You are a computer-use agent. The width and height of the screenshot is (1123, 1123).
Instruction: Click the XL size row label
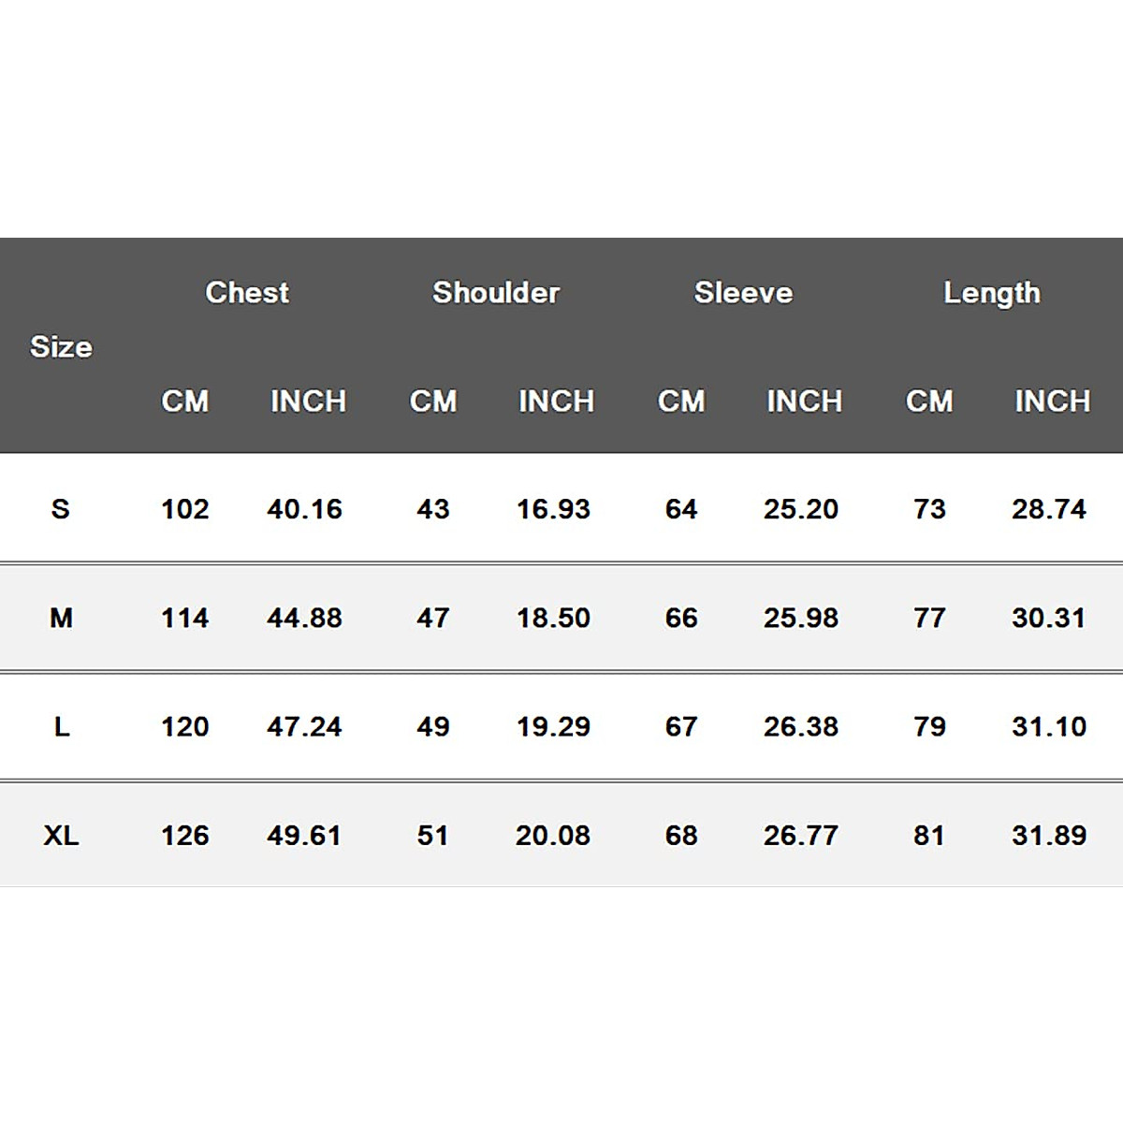(61, 835)
